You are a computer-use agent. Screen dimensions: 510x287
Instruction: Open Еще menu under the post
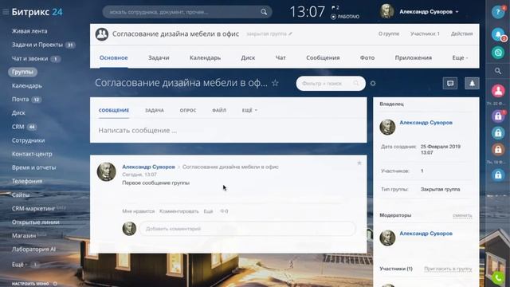click(208, 211)
